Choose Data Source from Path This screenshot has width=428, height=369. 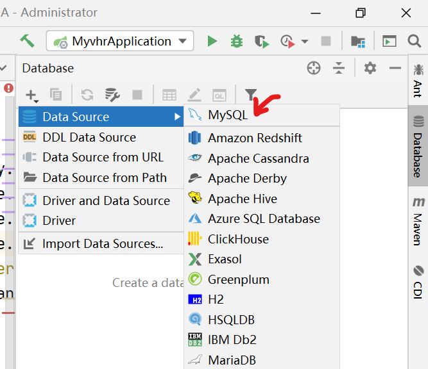click(101, 177)
